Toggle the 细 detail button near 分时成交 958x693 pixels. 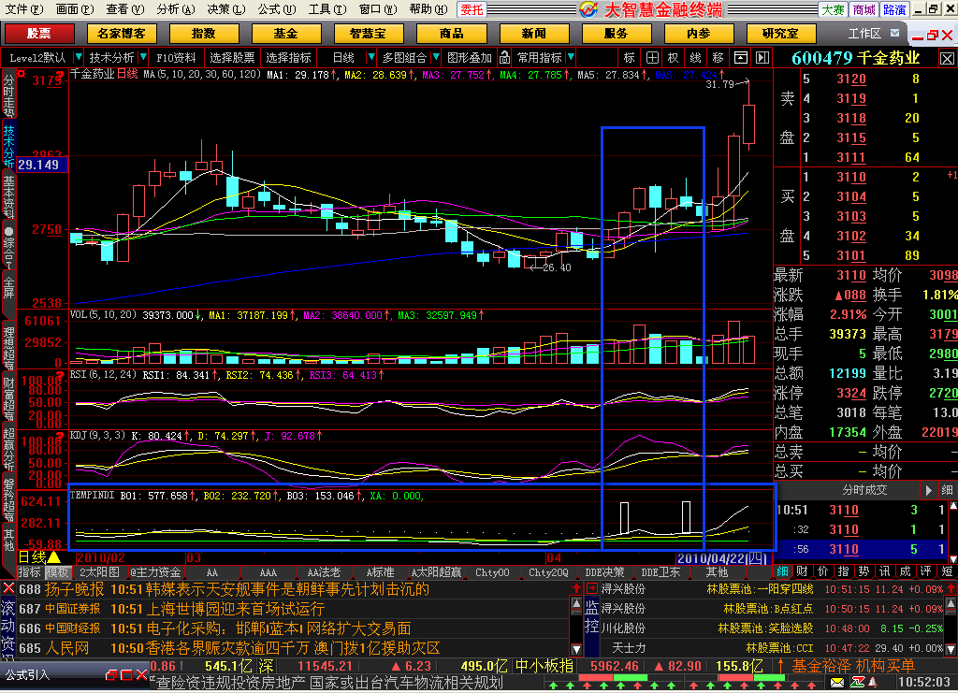[948, 491]
